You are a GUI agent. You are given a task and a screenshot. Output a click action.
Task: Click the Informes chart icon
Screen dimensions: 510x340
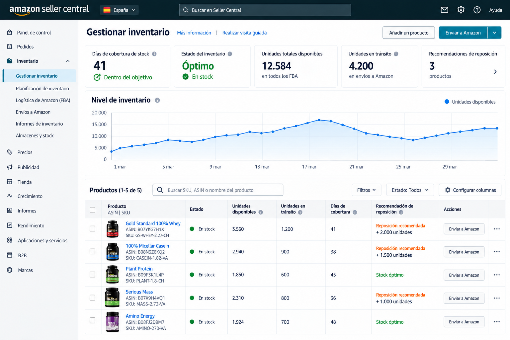pyautogui.click(x=10, y=211)
